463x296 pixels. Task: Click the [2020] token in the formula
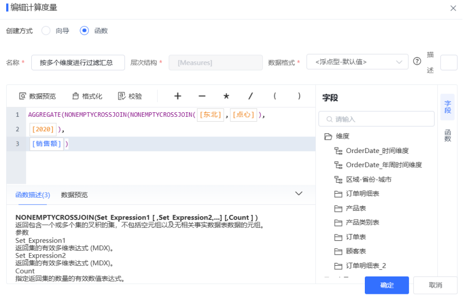[43, 129]
